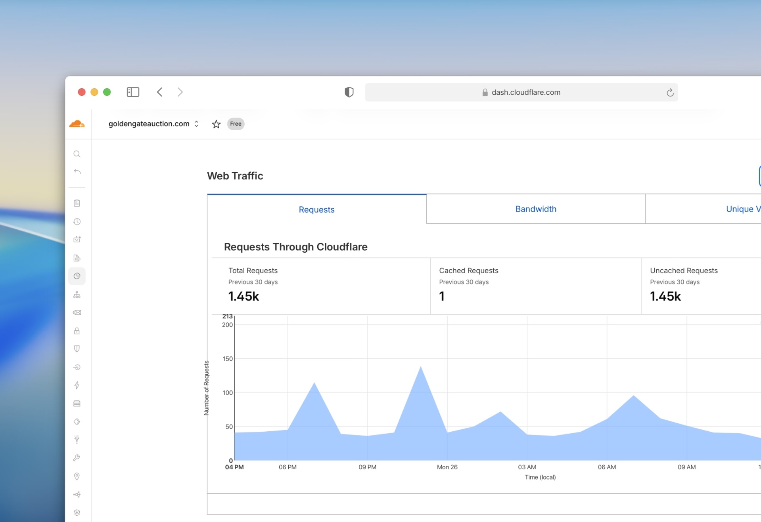Select the Speed lightning bolt icon
761x522 pixels.
pyautogui.click(x=77, y=385)
